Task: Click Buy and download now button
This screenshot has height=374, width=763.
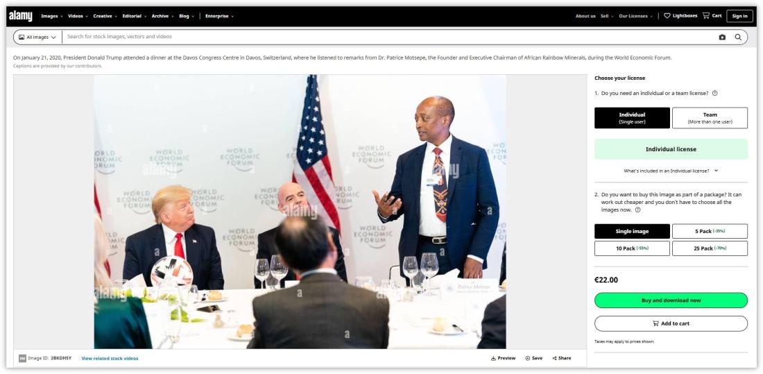Action: 671,300
